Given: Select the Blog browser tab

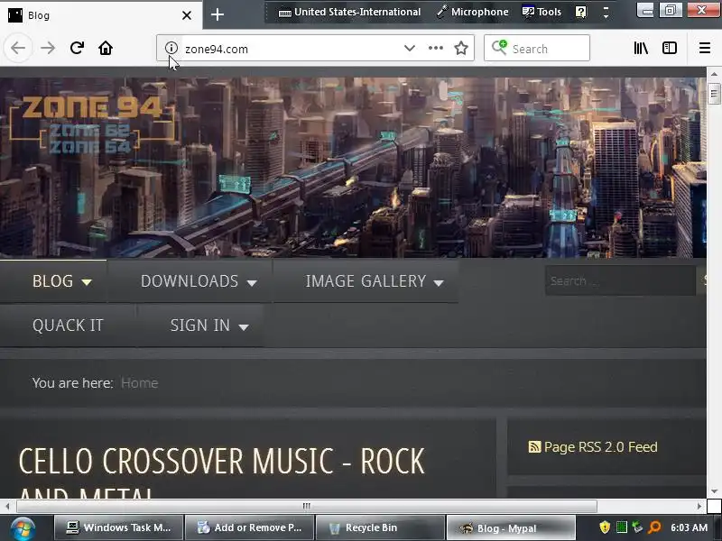Looking at the screenshot, I should pyautogui.click(x=100, y=15).
